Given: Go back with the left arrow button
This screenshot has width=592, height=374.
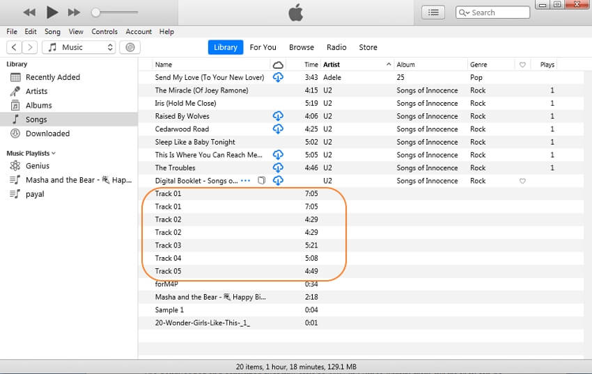Looking at the screenshot, I should tap(14, 47).
